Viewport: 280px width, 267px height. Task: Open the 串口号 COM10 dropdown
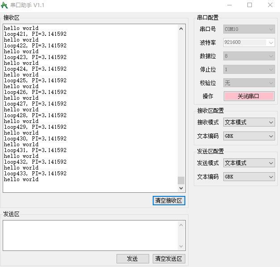(249, 29)
